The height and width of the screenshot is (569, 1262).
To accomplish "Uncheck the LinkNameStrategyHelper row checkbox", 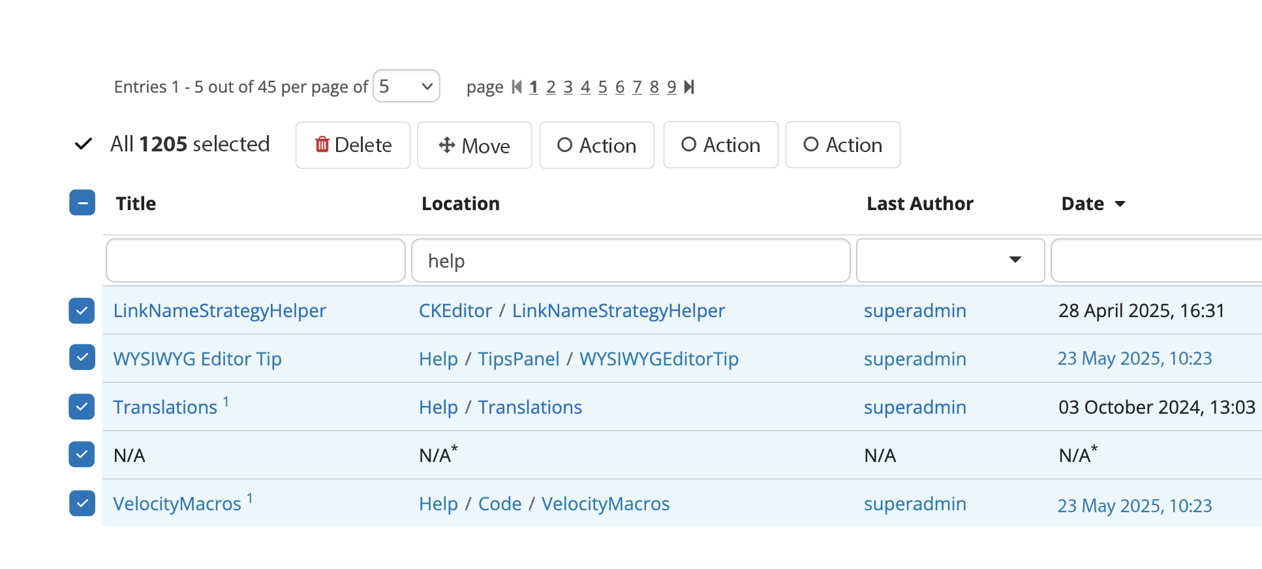I will (x=82, y=311).
